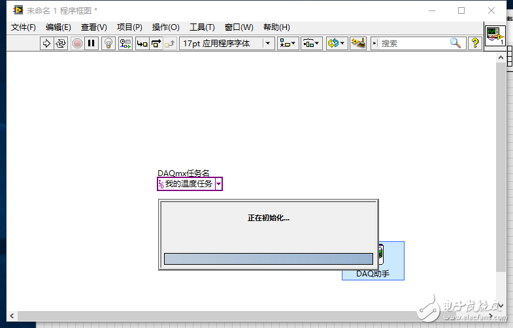
Task: Click the Step Over button
Action: tap(156, 44)
